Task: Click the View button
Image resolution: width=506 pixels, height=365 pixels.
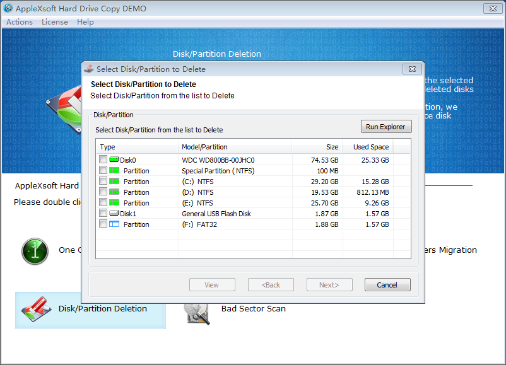Action: [x=212, y=285]
